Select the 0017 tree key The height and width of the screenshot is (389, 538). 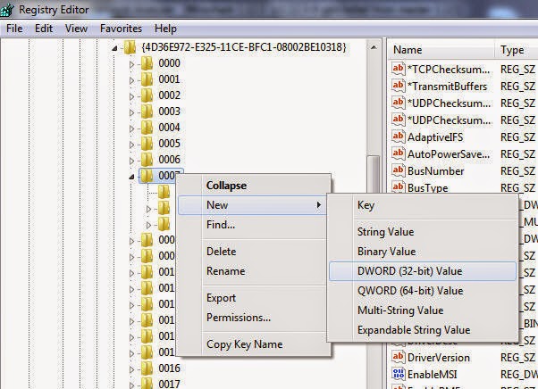[169, 384]
